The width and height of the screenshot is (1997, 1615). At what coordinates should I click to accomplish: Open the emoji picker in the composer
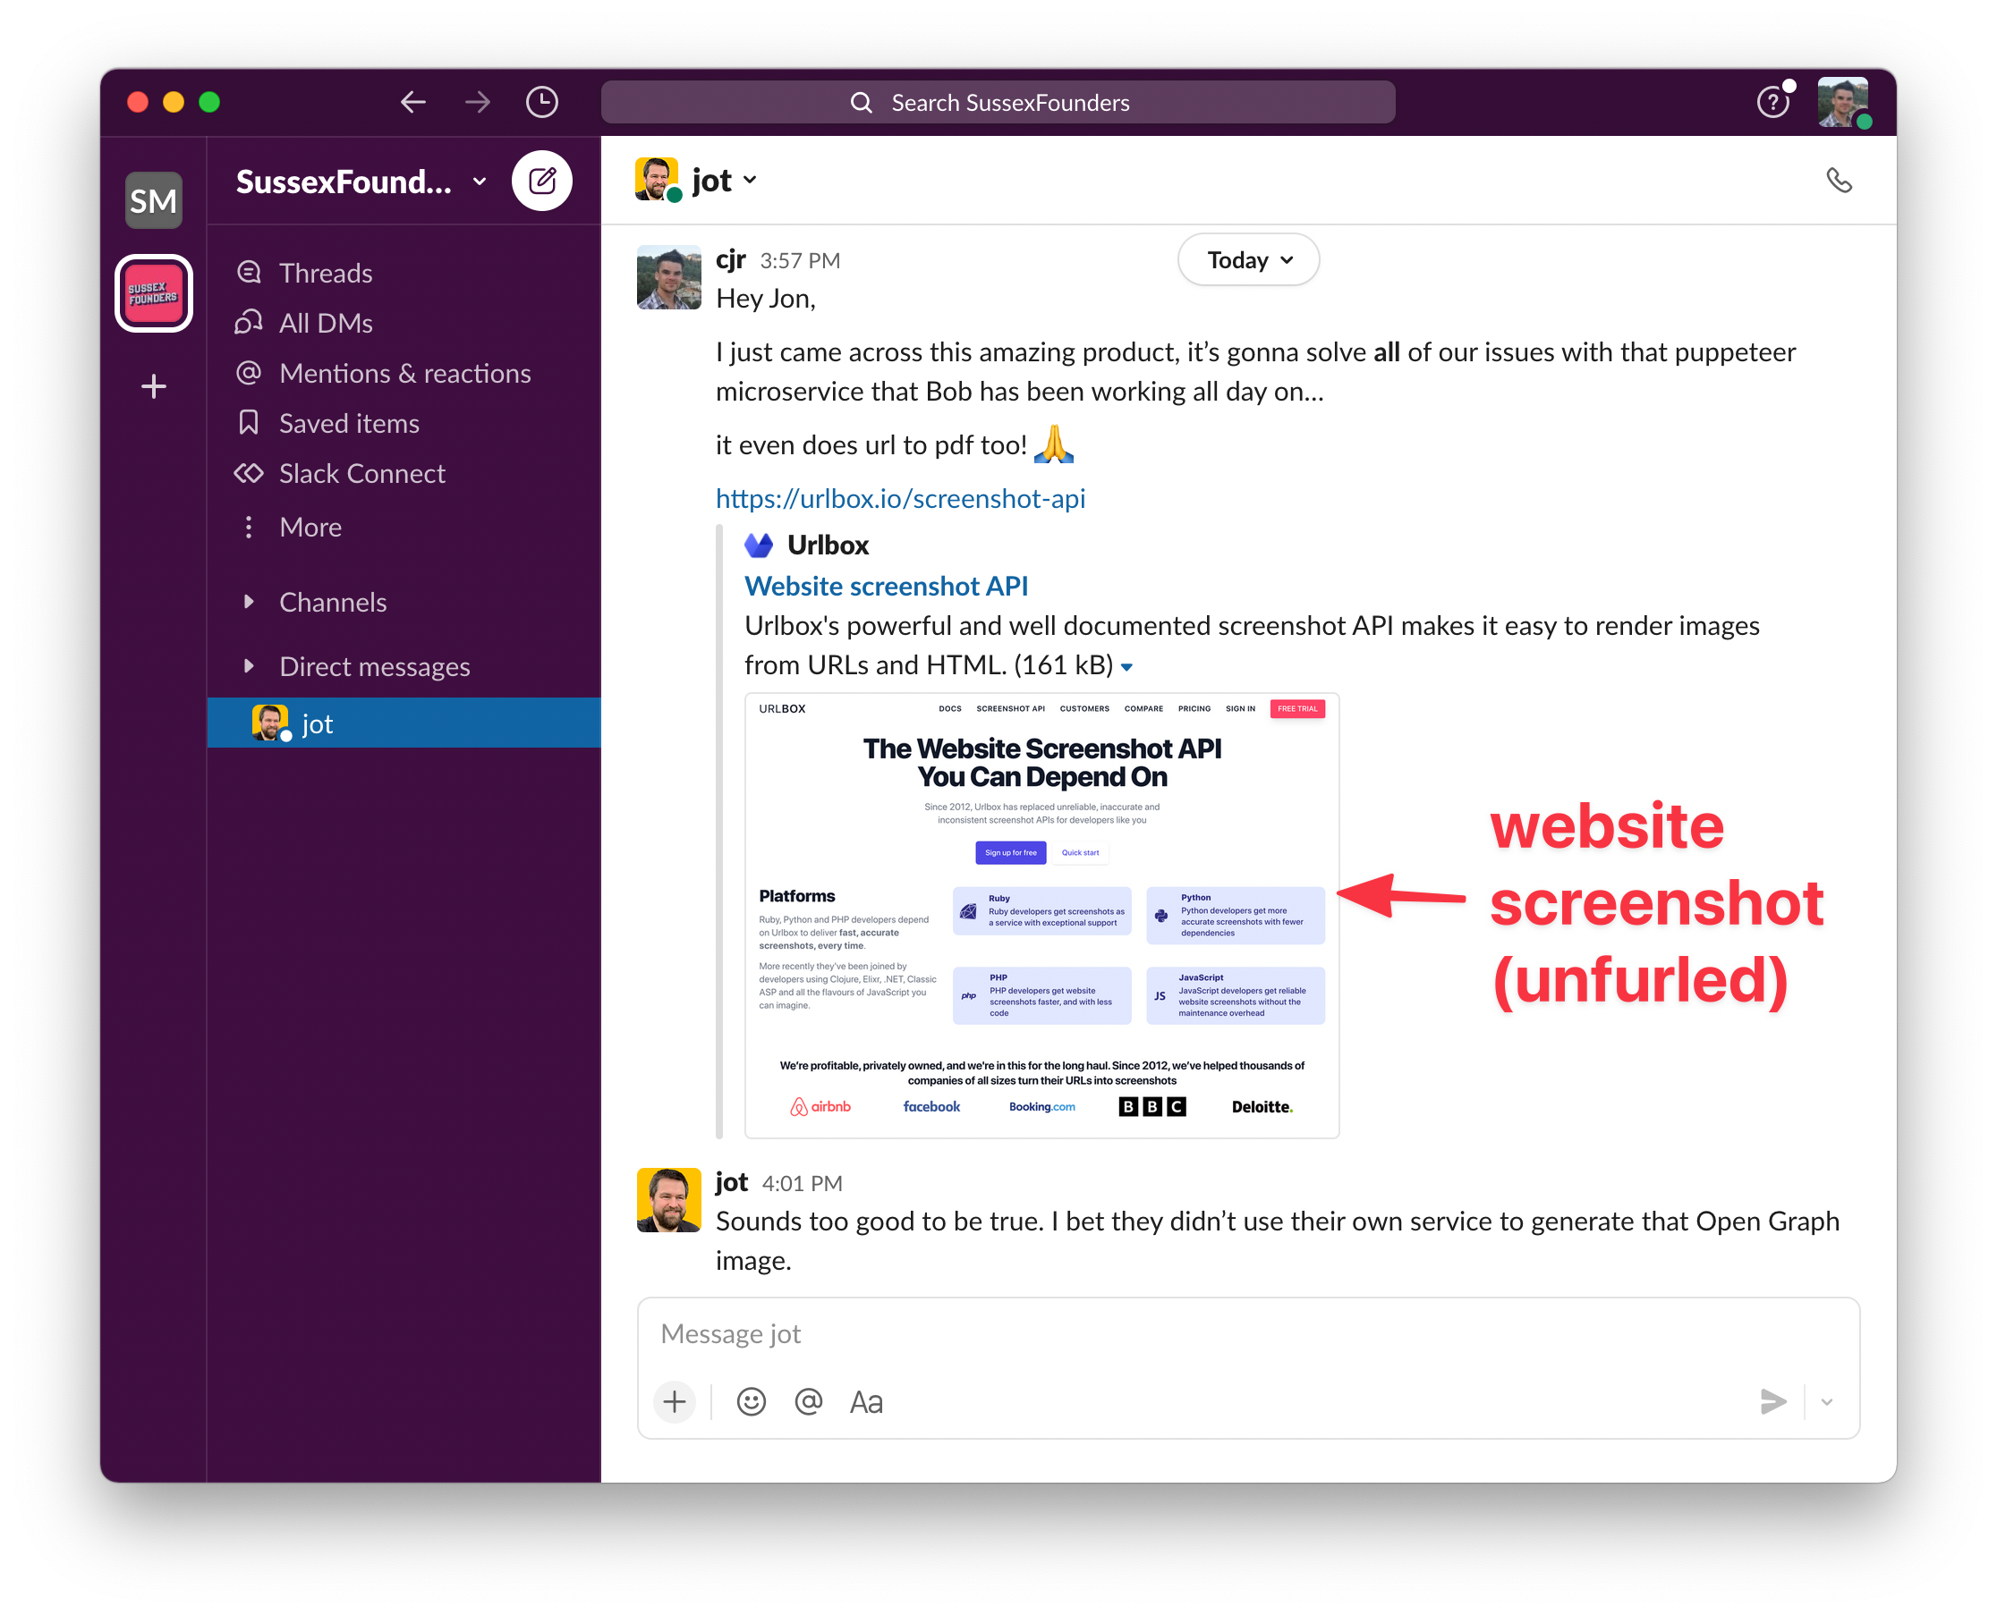coord(751,1402)
